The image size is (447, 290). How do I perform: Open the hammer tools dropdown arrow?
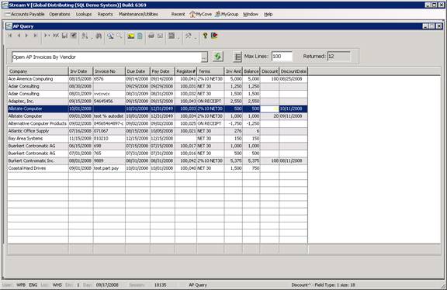196,38
